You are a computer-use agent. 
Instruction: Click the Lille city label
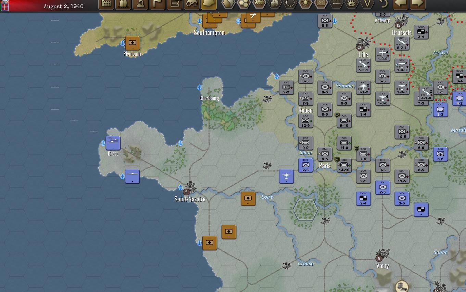pos(363,55)
